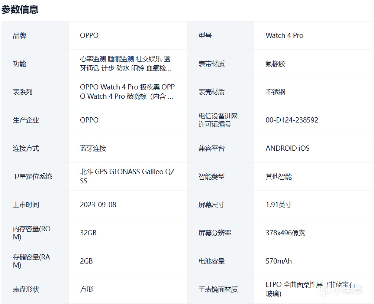Select the 不锈钢 value
The height and width of the screenshot is (304, 374).
[275, 92]
